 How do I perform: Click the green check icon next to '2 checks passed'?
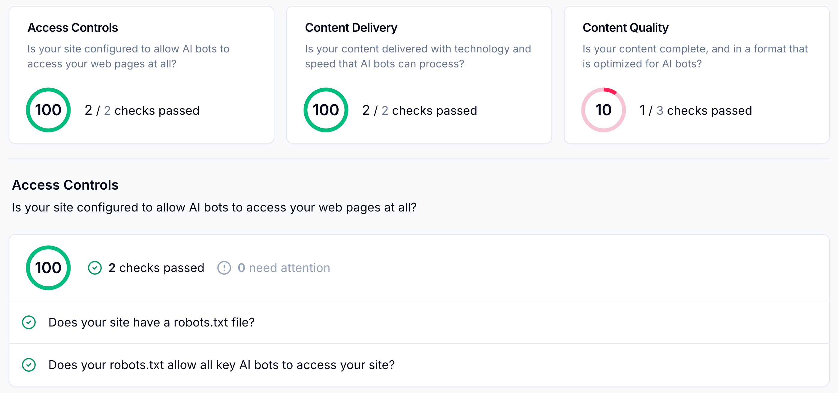(95, 268)
